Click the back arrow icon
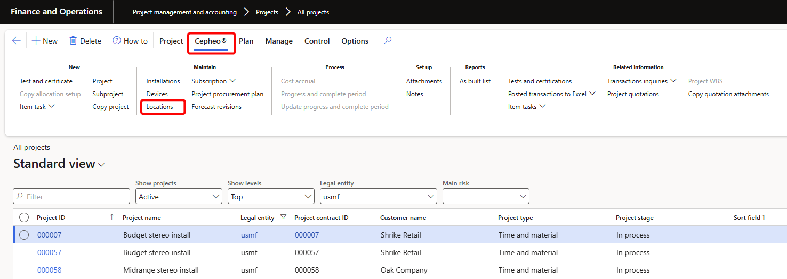787x279 pixels. click(x=16, y=41)
